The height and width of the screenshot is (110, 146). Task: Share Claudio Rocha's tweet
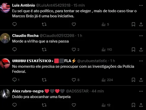[x=141, y=49]
